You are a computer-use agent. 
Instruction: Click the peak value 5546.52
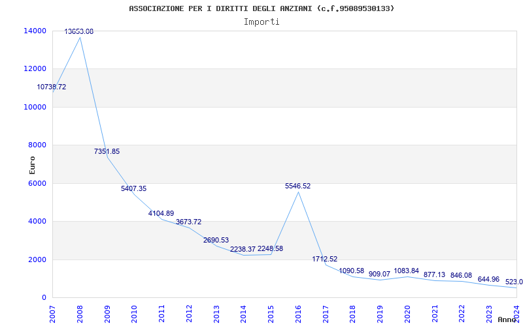pos(298,186)
